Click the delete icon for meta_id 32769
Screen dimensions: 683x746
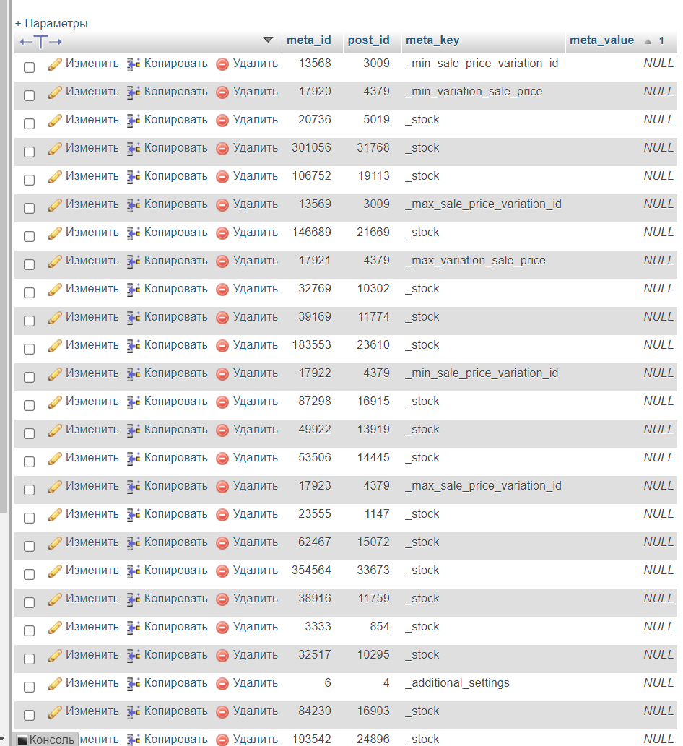pyautogui.click(x=222, y=290)
